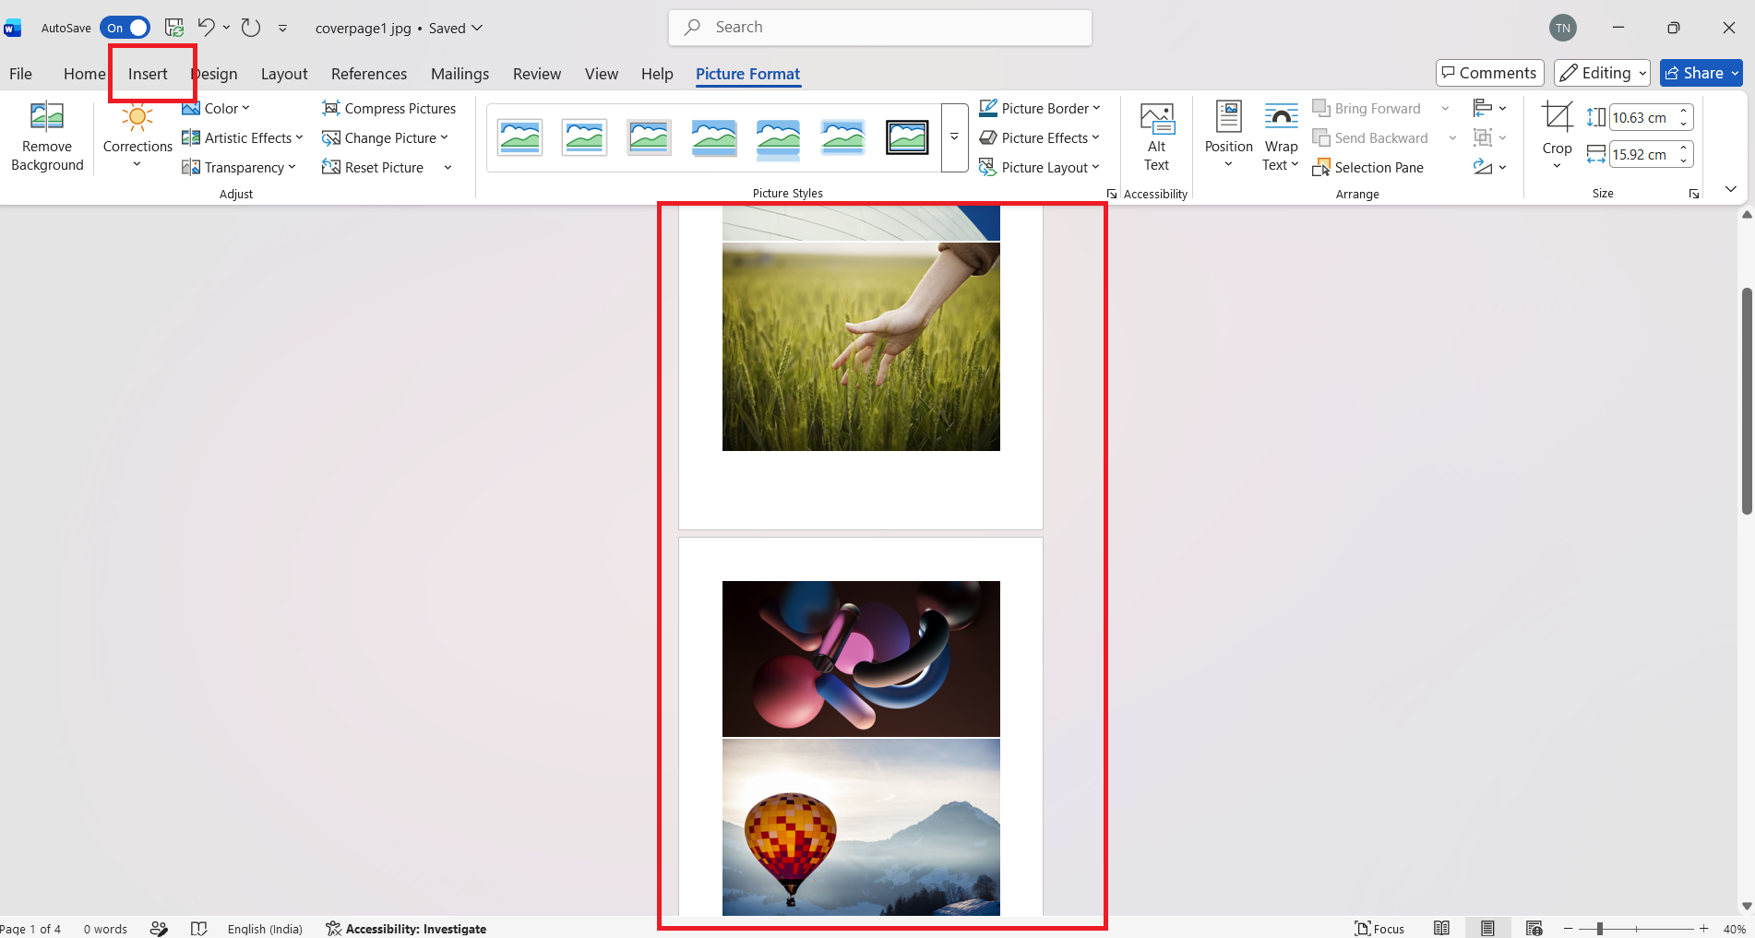Apply the black-framed picture style
The width and height of the screenshot is (1755, 938).
tap(907, 137)
